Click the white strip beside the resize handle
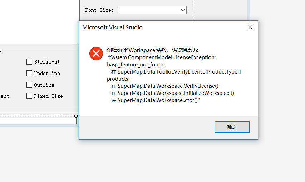Image resolution: width=305 pixels, height=182 pixels. [38, 121]
